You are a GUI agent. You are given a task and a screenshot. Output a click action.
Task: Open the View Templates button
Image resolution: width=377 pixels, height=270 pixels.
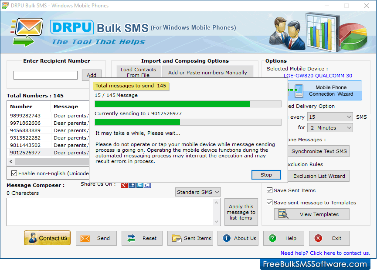tap(312, 214)
